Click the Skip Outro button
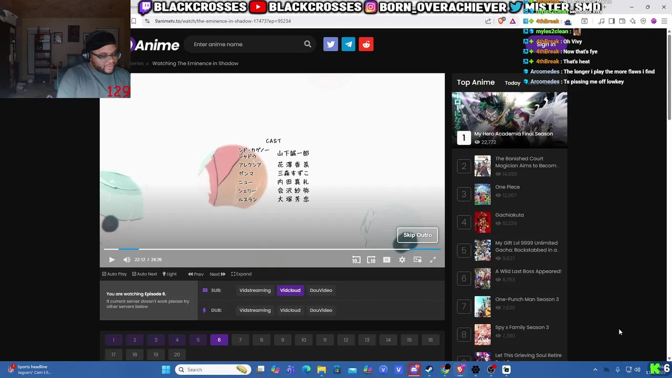This screenshot has height=378, width=672. (x=417, y=235)
